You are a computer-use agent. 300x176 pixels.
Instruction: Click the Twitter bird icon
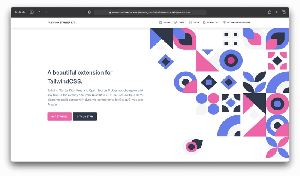click(175, 22)
